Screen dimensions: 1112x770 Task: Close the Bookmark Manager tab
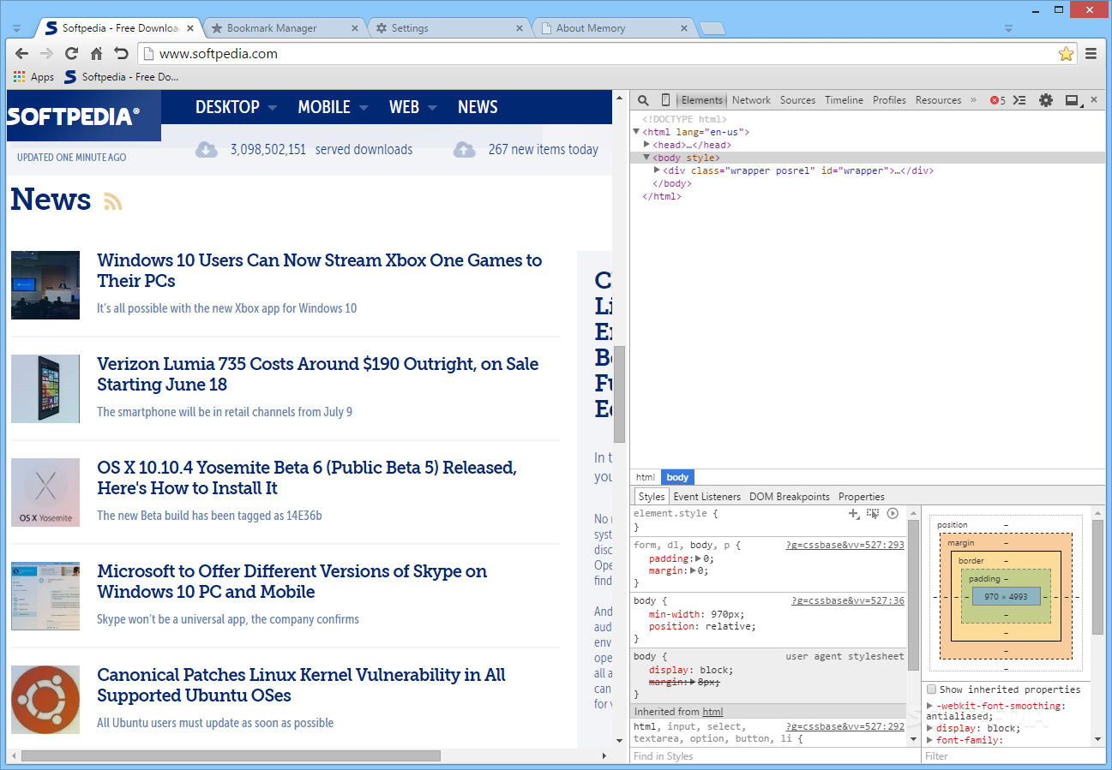(355, 28)
